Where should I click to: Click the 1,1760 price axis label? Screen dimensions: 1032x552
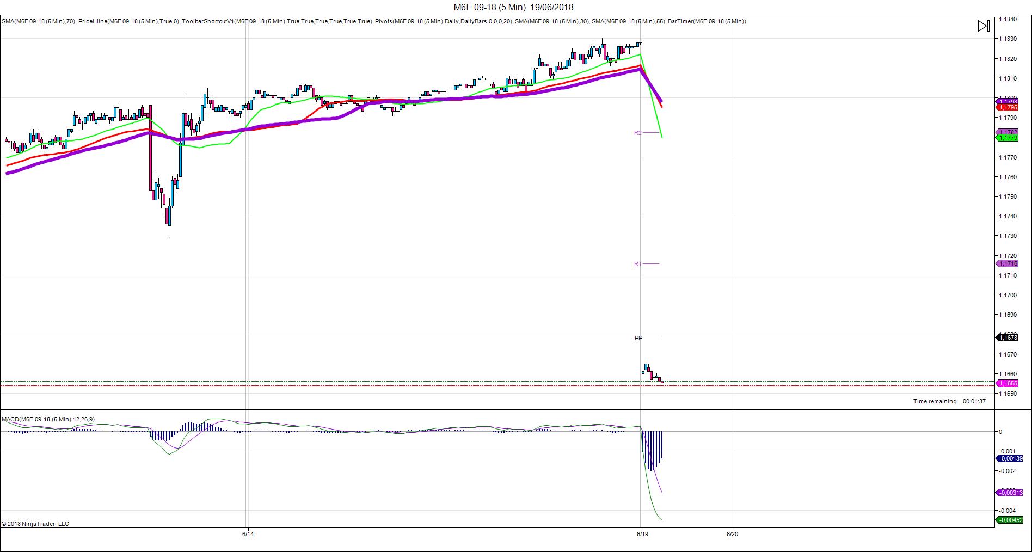[x=1008, y=177]
